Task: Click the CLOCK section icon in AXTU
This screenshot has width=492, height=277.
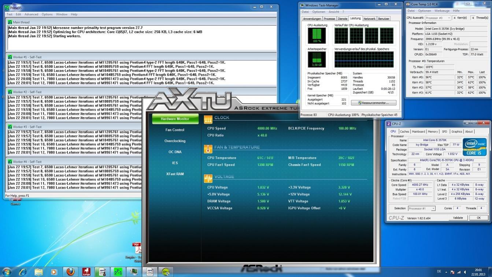Action: coord(208,119)
